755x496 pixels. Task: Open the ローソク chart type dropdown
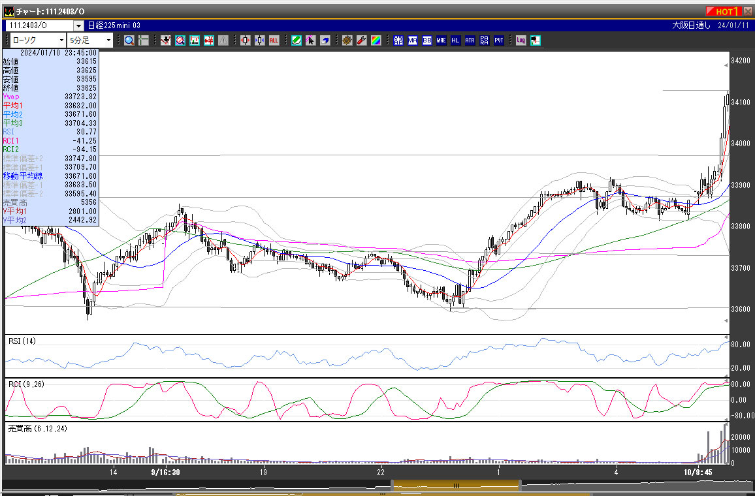pos(61,40)
